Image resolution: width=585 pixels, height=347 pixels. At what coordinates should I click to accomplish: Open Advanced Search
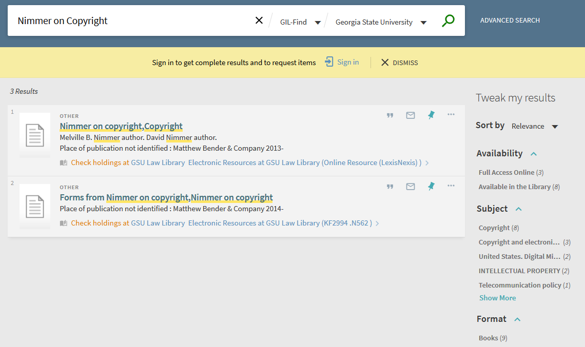[x=510, y=21]
